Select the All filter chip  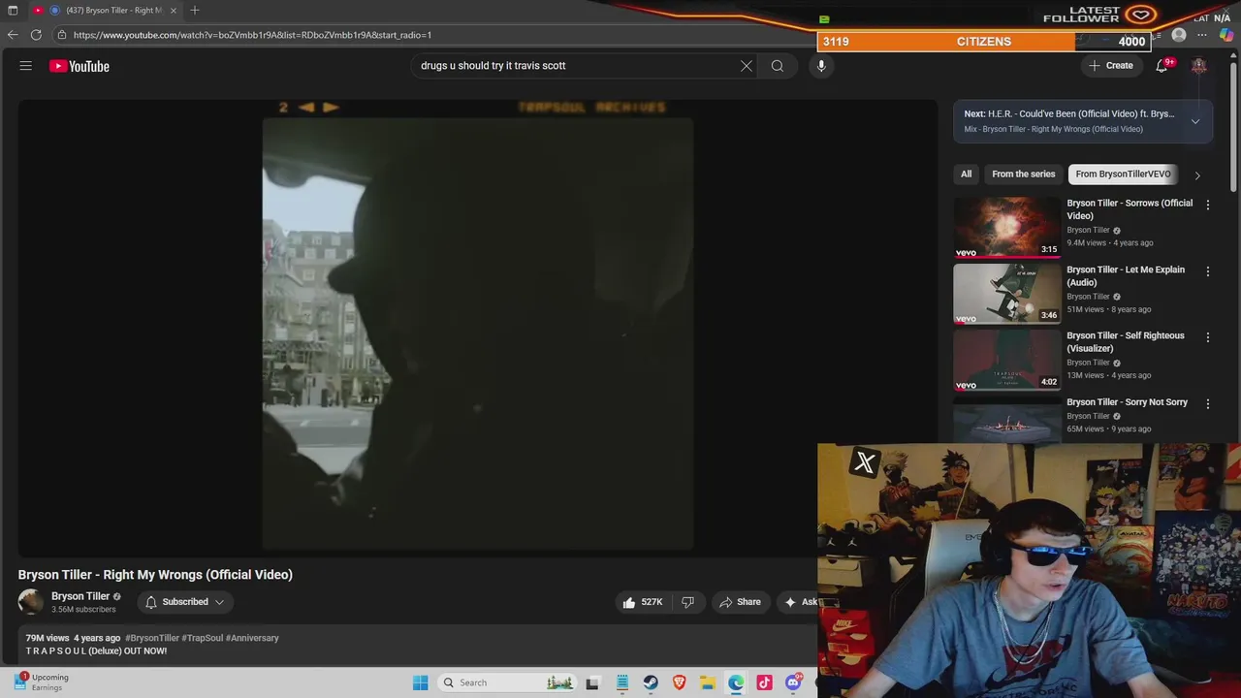click(966, 174)
